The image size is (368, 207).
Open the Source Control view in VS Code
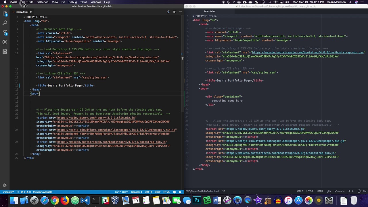pos(5,32)
